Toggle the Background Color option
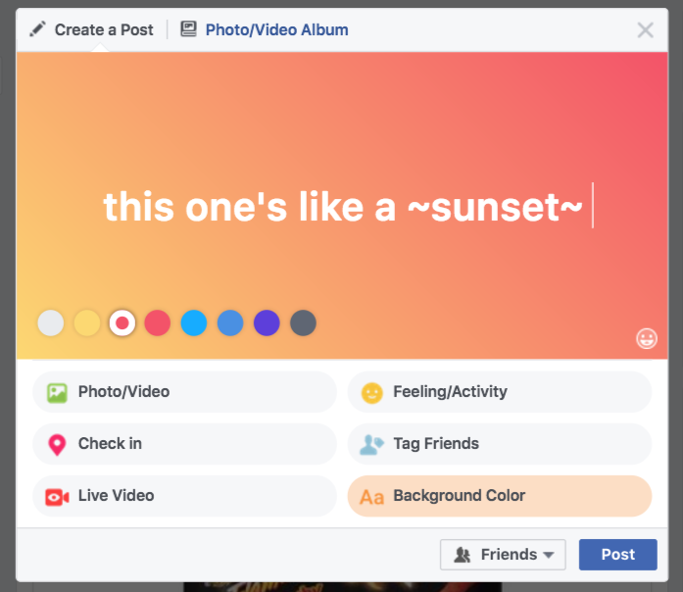Viewport: 683px width, 592px height. (x=499, y=496)
